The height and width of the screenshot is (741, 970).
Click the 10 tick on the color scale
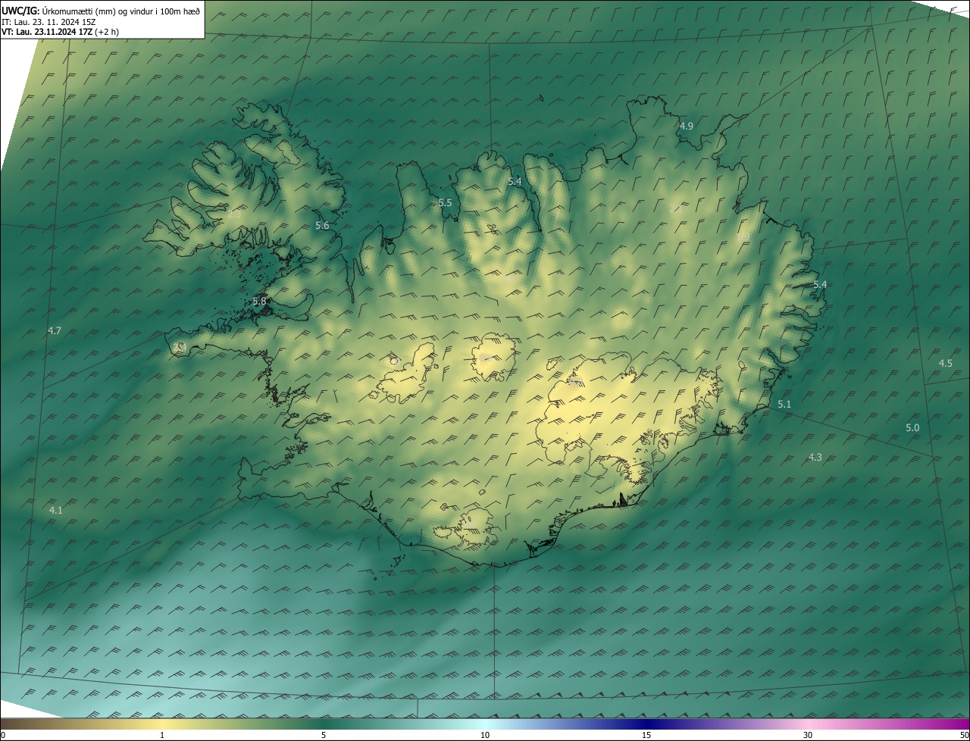(x=485, y=735)
